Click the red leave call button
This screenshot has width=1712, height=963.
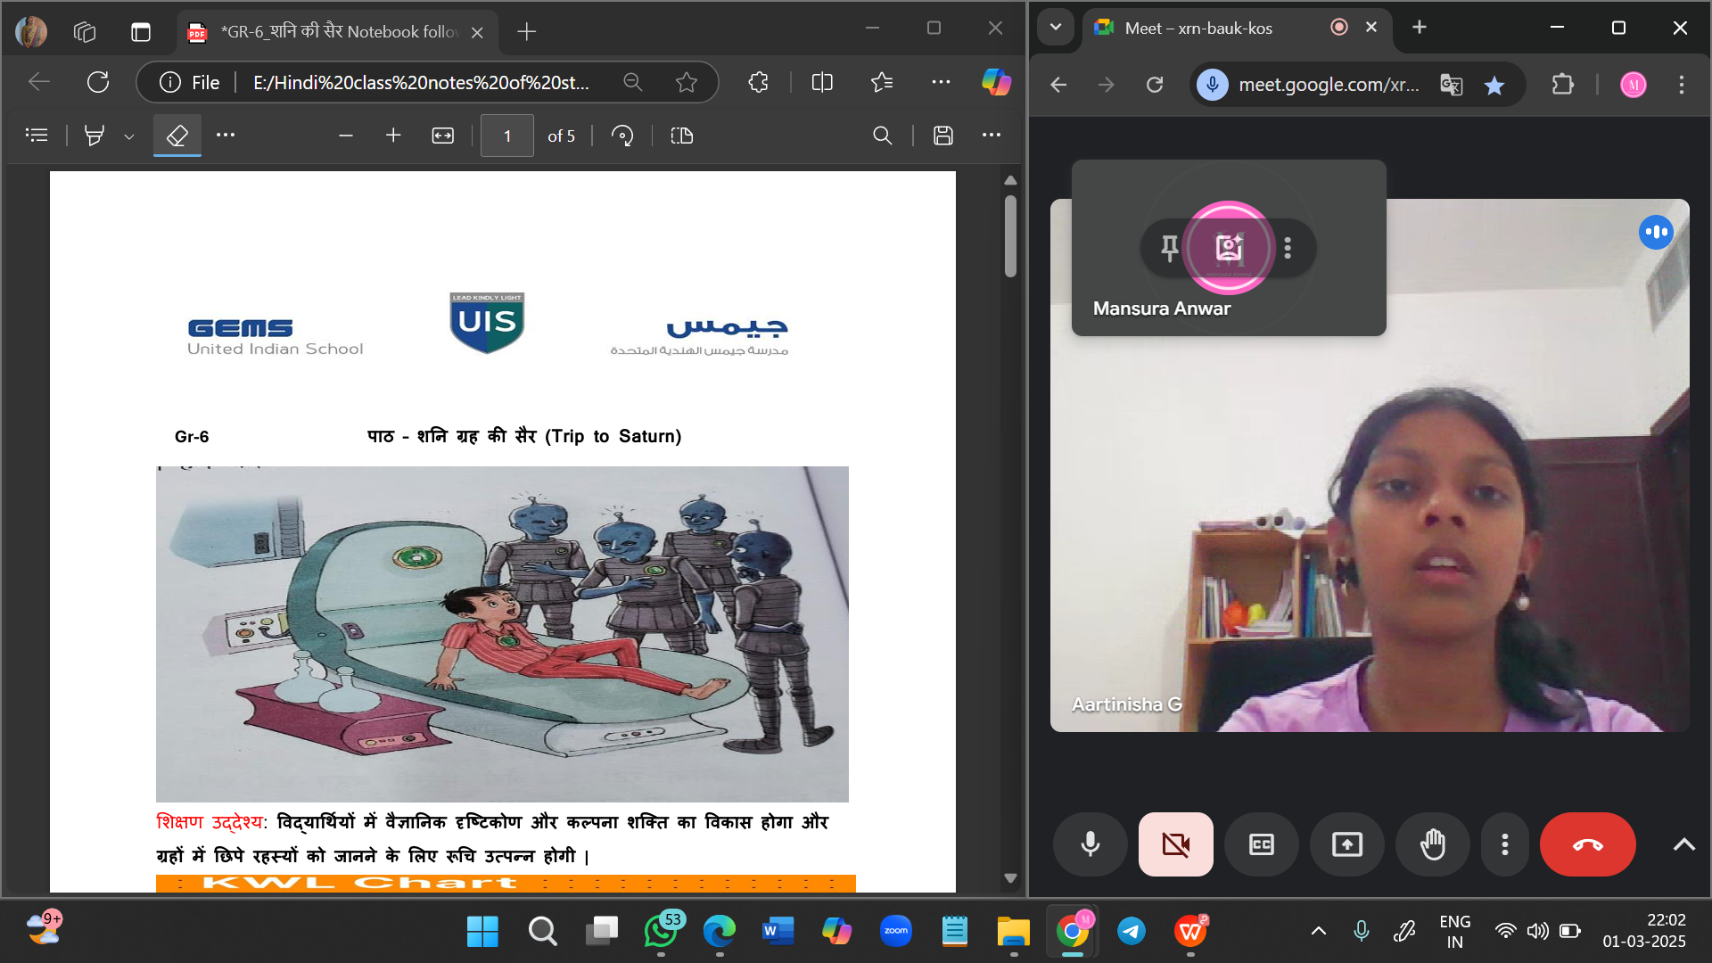click(1587, 844)
